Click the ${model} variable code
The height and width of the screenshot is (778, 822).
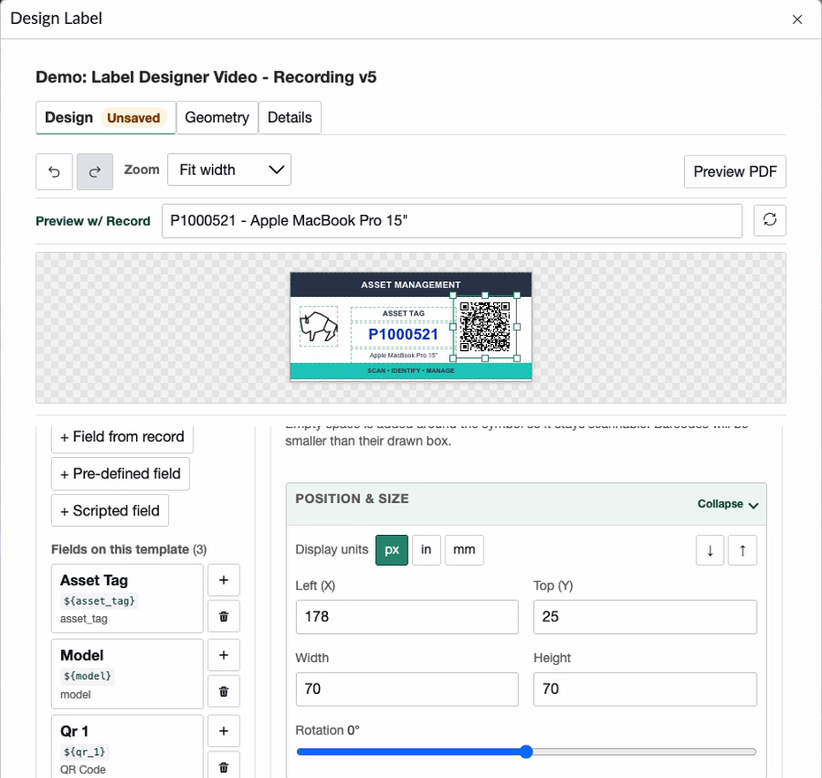pyautogui.click(x=88, y=675)
